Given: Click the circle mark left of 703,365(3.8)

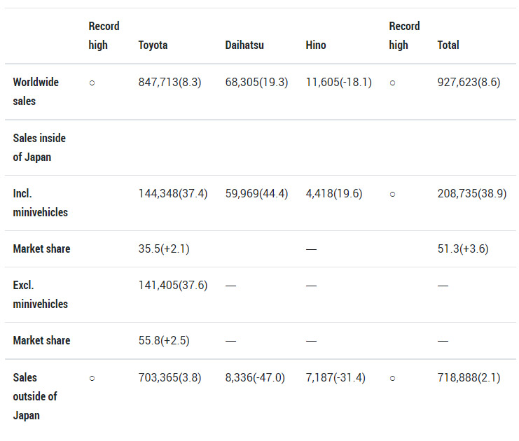Looking at the screenshot, I should 92,378.
